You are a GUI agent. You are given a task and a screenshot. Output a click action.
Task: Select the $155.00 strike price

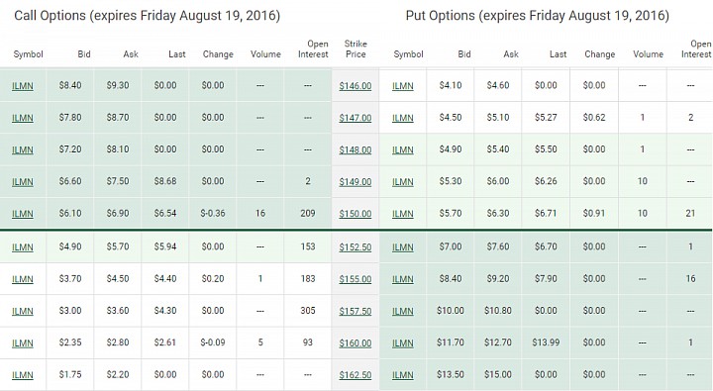356,279
